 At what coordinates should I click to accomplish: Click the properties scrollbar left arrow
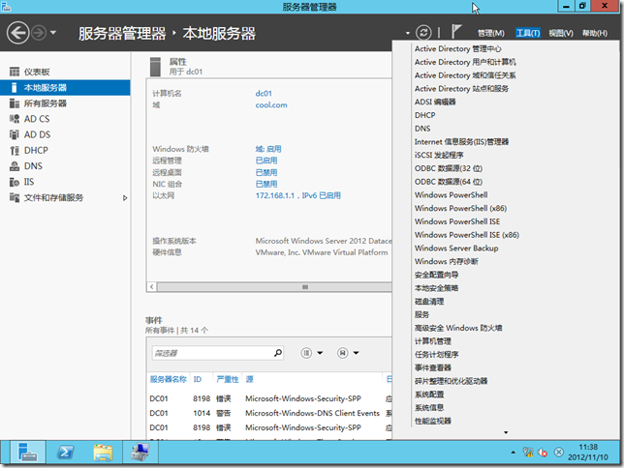tap(151, 287)
